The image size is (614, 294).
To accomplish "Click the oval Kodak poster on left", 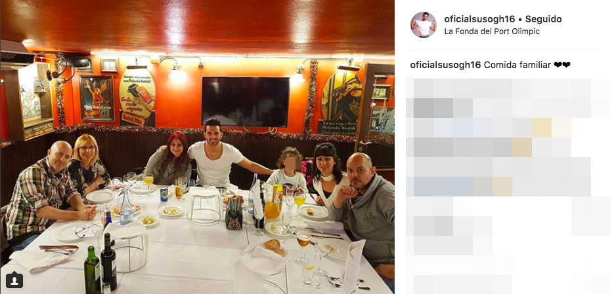I will pyautogui.click(x=137, y=97).
